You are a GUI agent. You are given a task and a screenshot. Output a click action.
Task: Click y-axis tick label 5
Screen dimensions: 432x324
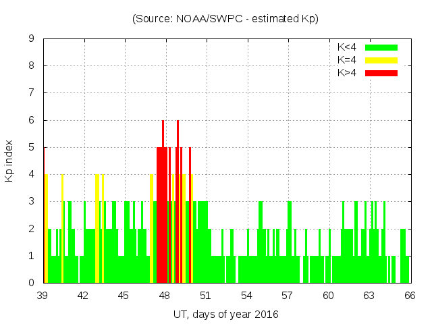click(x=32, y=147)
